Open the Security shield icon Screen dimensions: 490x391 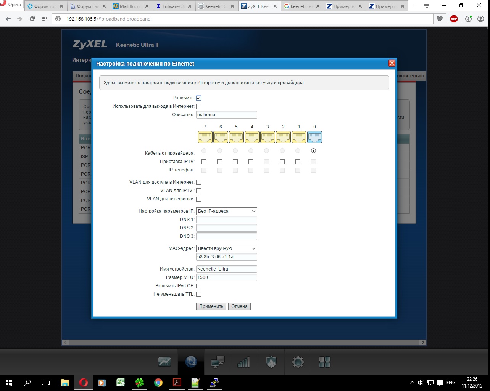pos(271,362)
